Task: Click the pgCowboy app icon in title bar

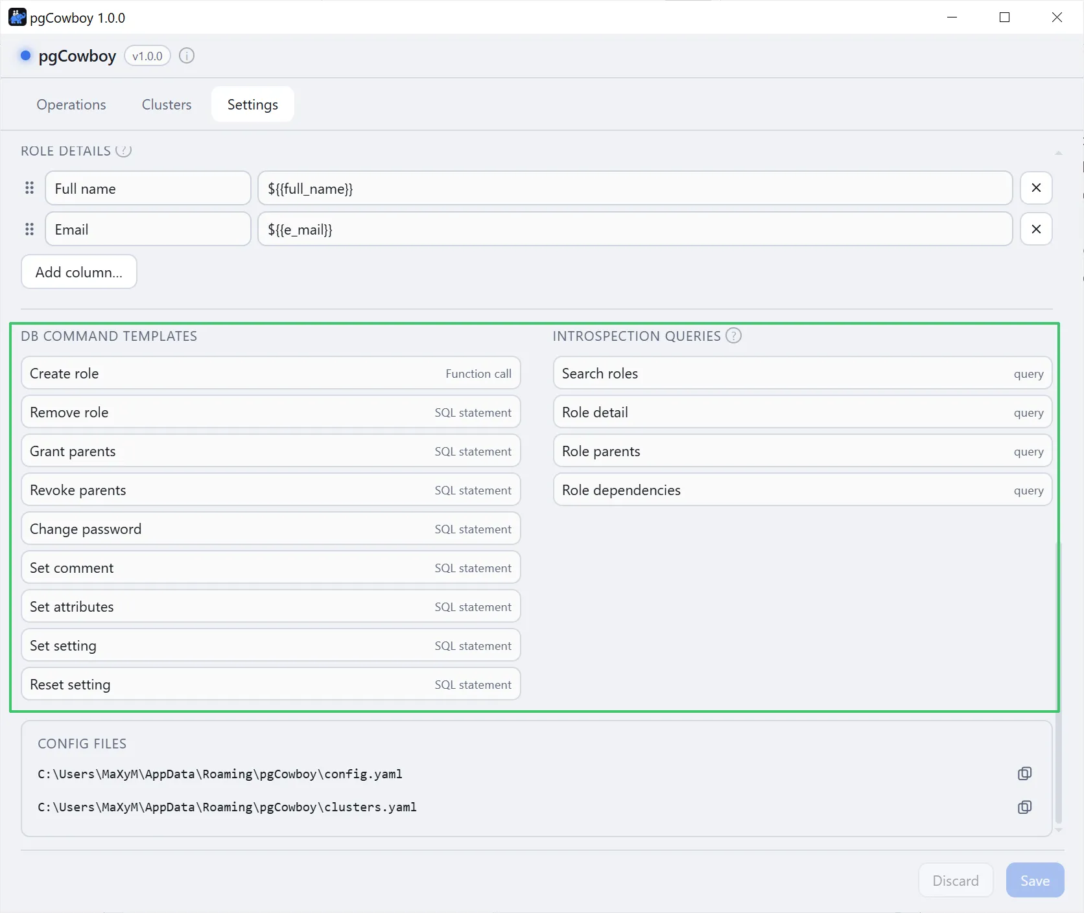Action: (x=17, y=17)
